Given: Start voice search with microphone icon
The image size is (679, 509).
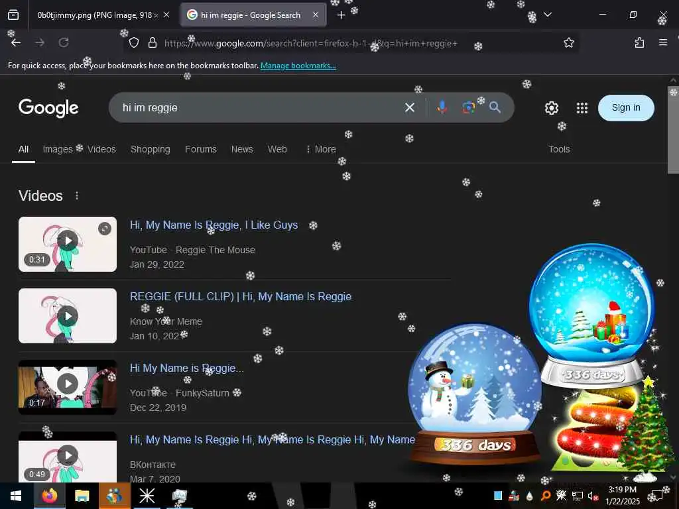Looking at the screenshot, I should pos(442,107).
